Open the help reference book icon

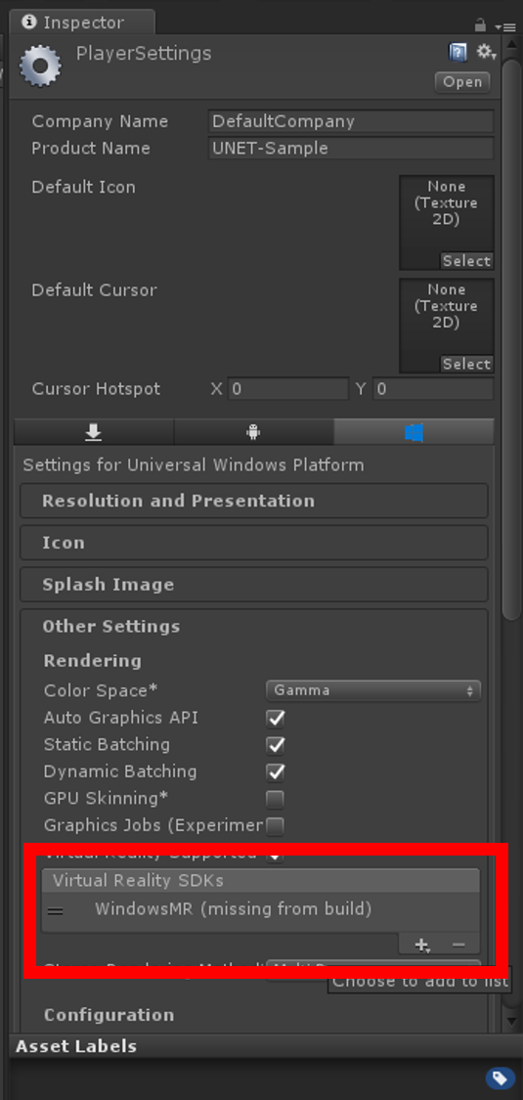click(458, 52)
